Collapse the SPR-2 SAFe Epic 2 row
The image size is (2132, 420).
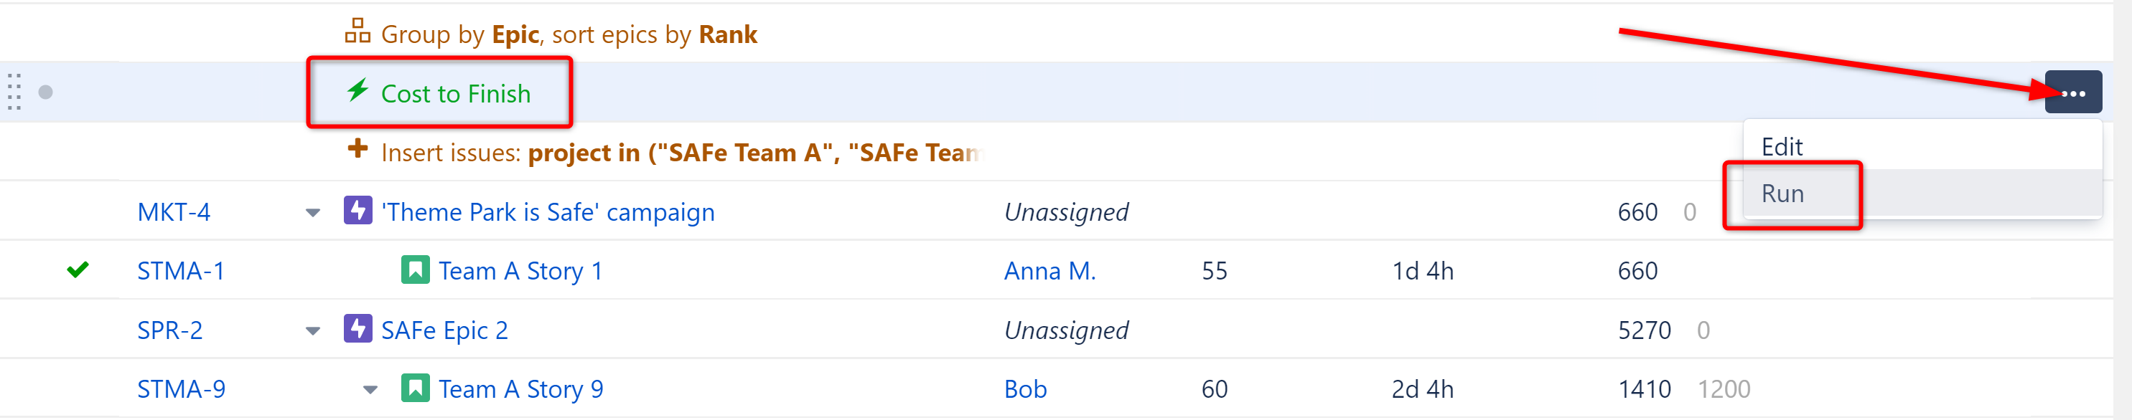pos(313,330)
